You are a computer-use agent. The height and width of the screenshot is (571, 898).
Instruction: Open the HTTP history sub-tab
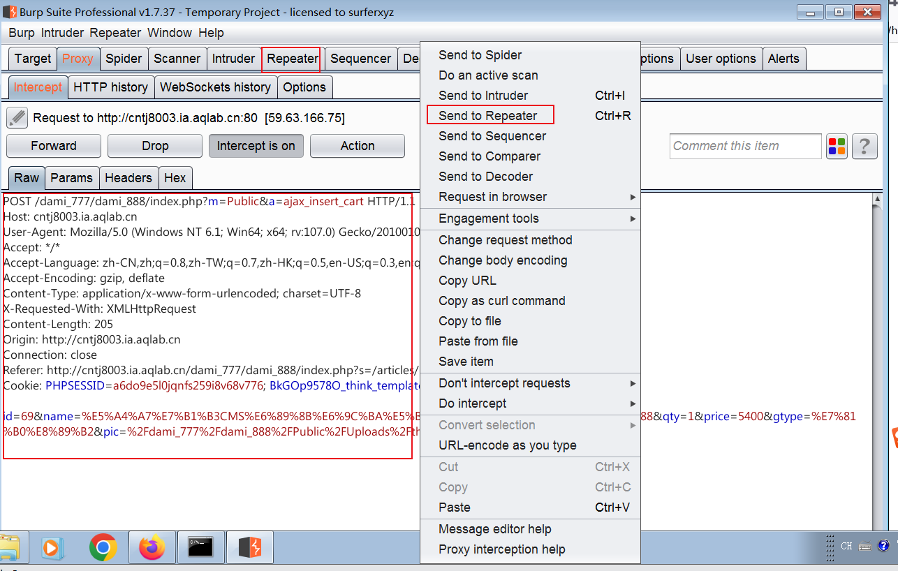click(110, 87)
